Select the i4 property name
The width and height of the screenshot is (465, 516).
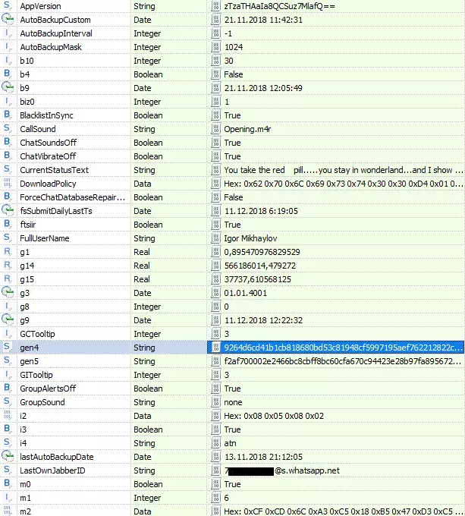[24, 443]
